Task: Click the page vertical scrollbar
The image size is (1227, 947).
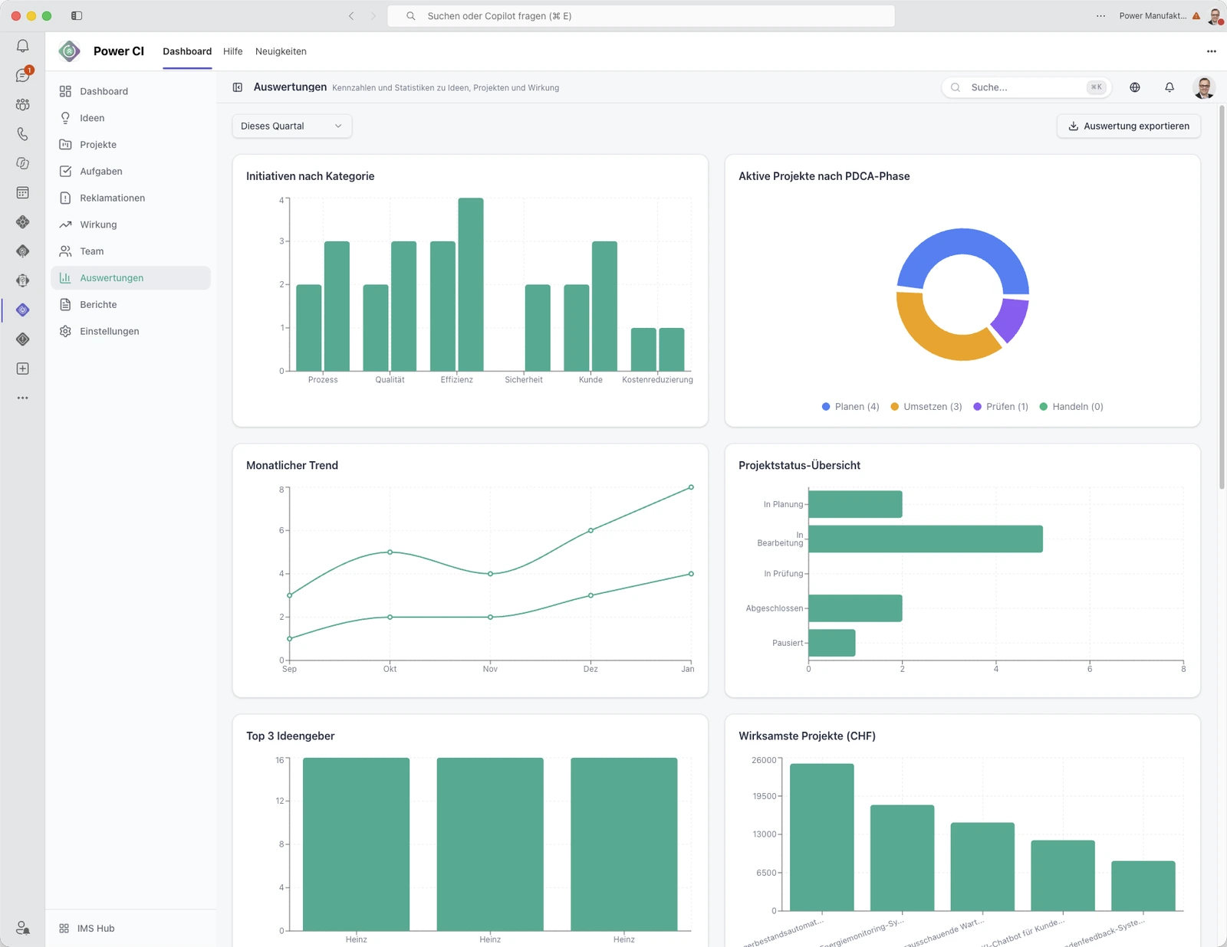Action: [x=1222, y=297]
